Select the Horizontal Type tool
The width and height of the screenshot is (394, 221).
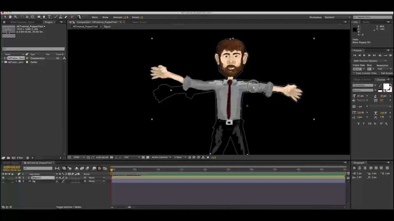coord(49,17)
